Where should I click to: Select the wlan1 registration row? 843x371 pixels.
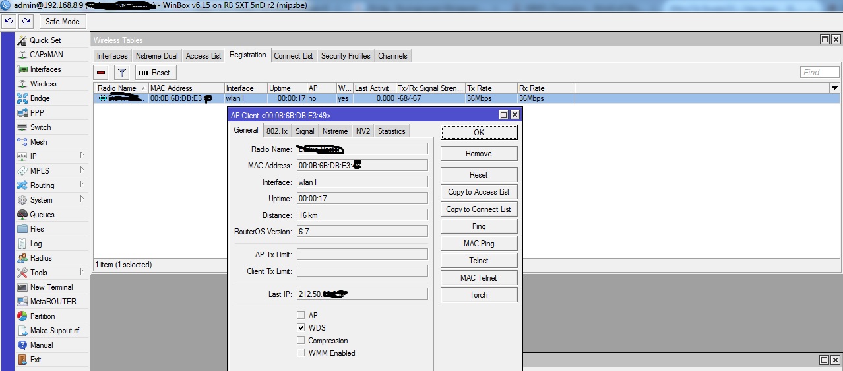(466, 98)
